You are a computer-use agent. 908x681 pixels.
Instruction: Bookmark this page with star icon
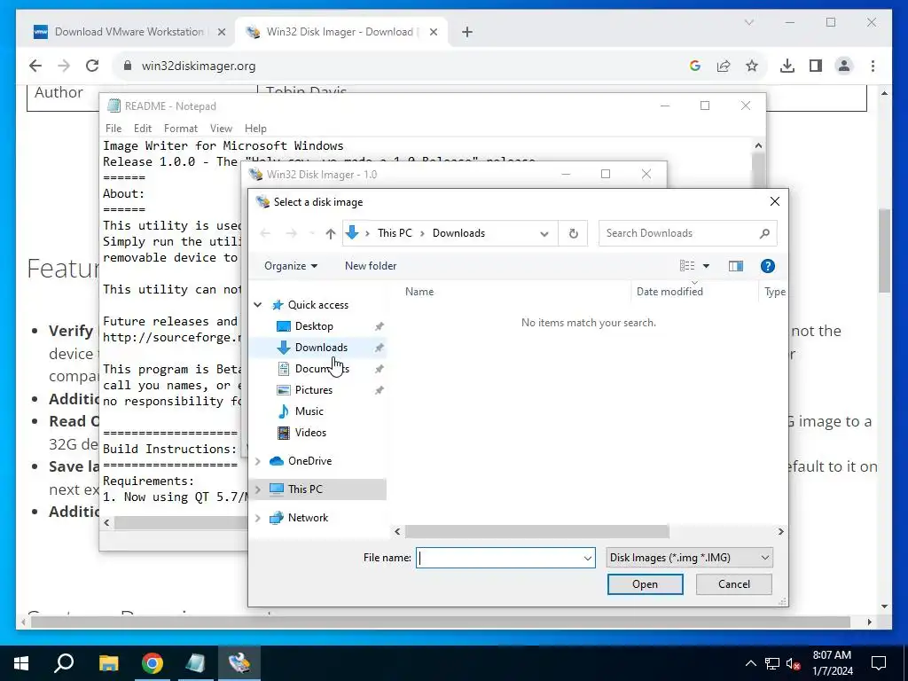(752, 66)
